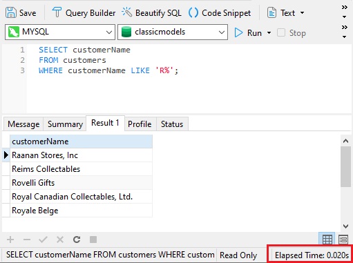Select the Reims Collectables row
The height and width of the screenshot is (263, 353).
pyautogui.click(x=81, y=169)
